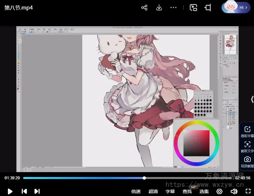Open the 超清 video quality menu
The width and height of the screenshot is (254, 196).
153,191
